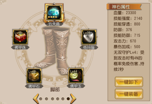The height and width of the screenshot is (104, 152).
Task: Open the Lv35 悟玛瑙 white stone slot
Action: [89, 37]
